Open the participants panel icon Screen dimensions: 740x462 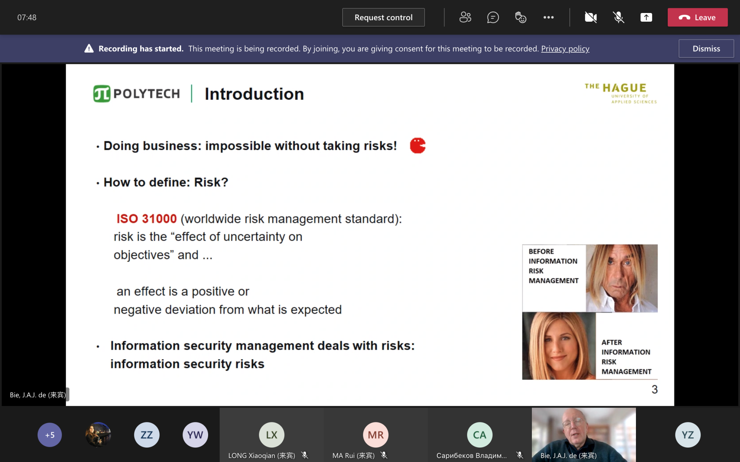pos(465,17)
